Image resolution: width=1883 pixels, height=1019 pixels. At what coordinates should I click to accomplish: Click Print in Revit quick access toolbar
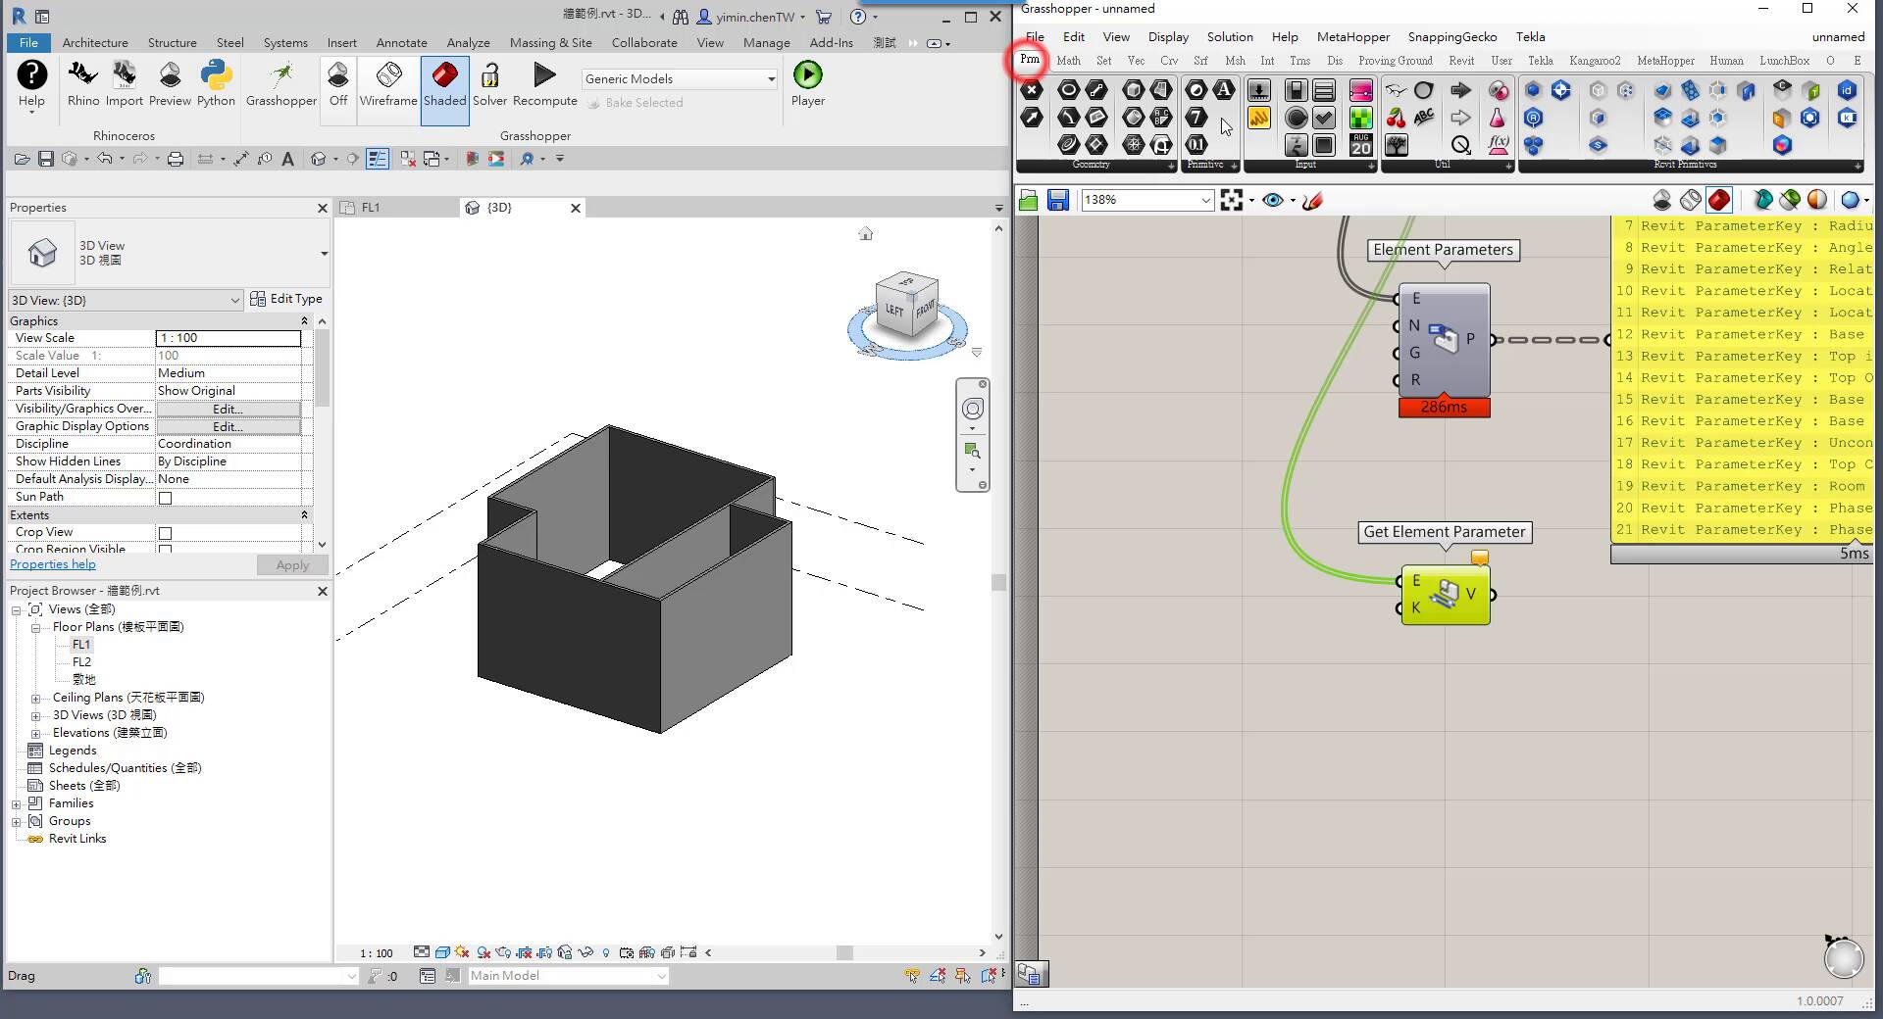176,159
